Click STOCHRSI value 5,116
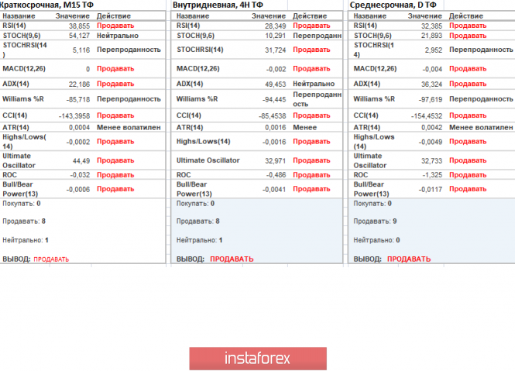 81,50
